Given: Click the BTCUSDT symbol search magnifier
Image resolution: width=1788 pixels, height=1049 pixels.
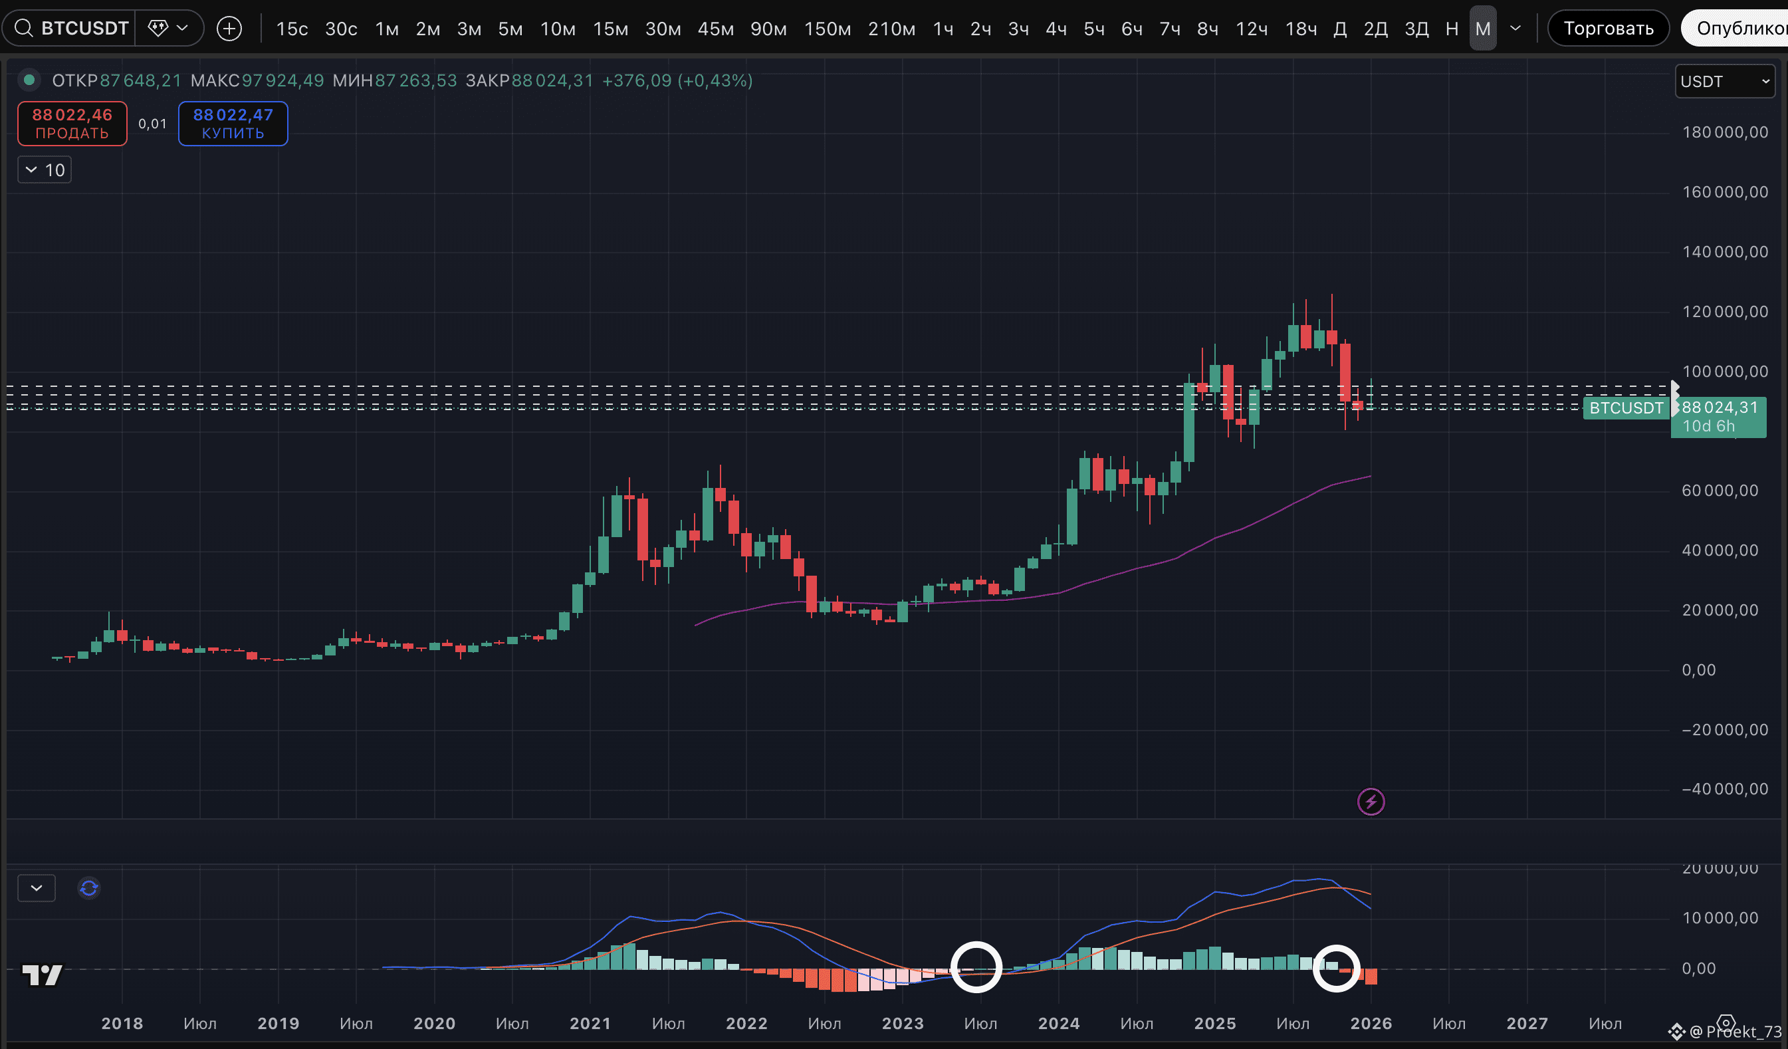Looking at the screenshot, I should (x=24, y=29).
